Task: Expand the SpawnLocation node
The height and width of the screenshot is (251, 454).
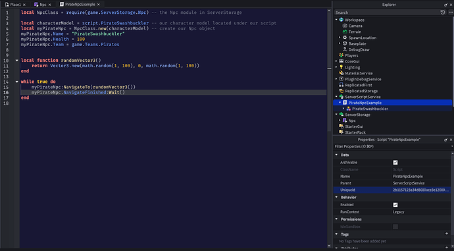Action: pyautogui.click(x=340, y=38)
